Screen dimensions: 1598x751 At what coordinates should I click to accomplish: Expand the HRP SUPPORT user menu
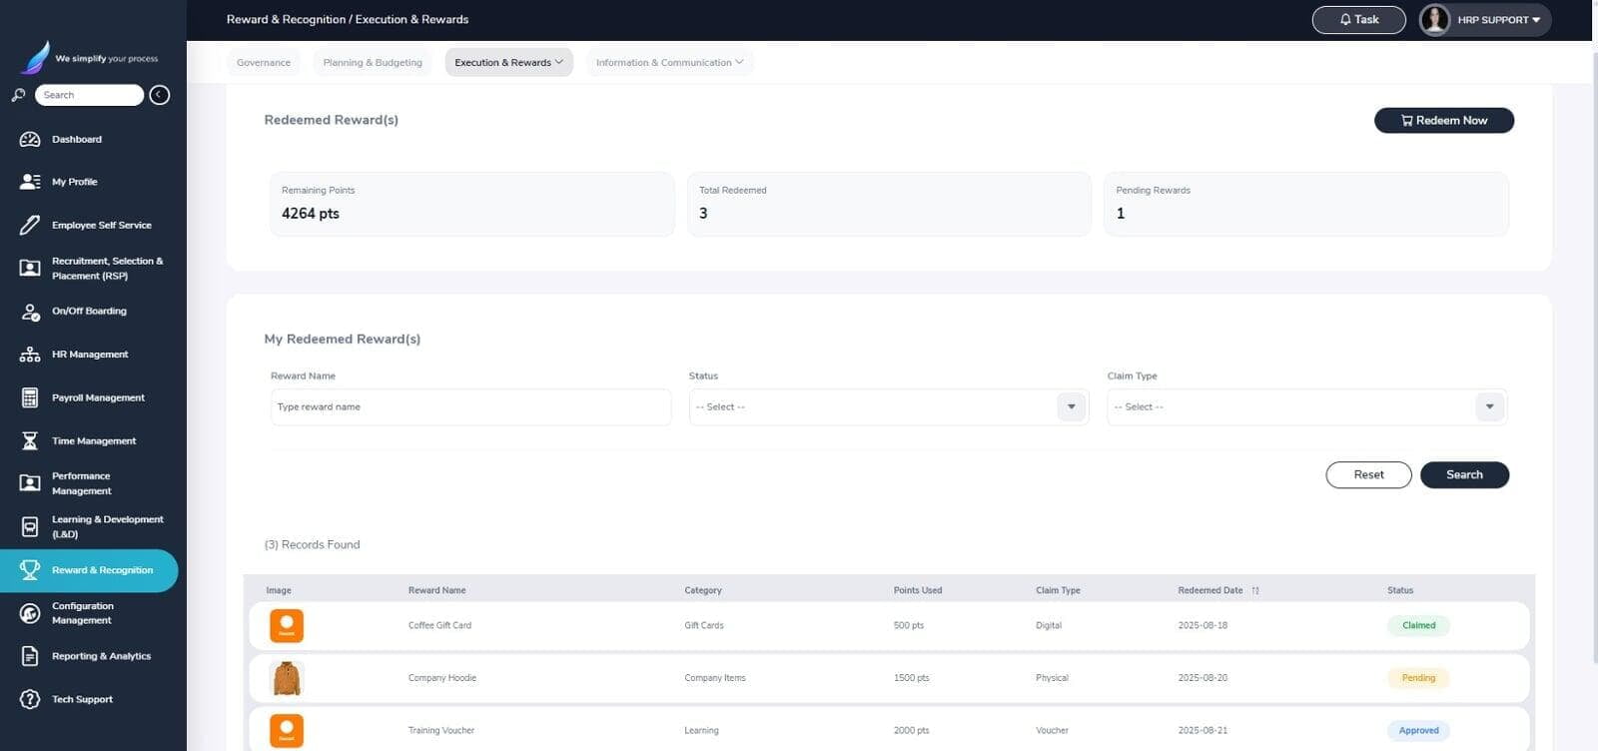click(x=1485, y=20)
